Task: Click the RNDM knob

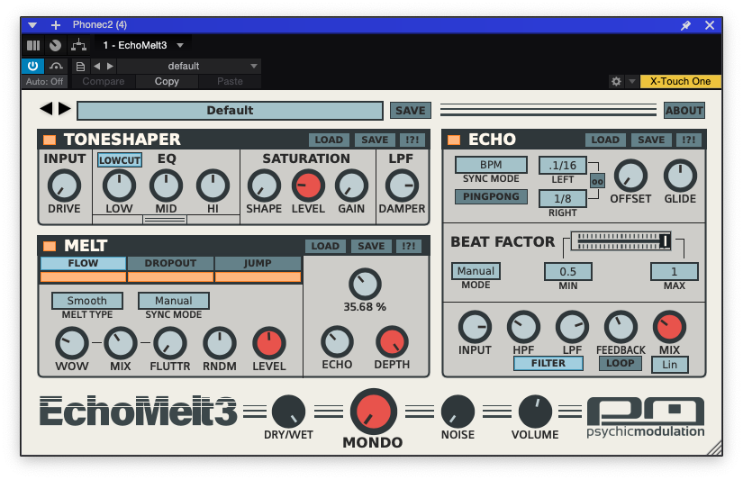Action: tap(220, 343)
